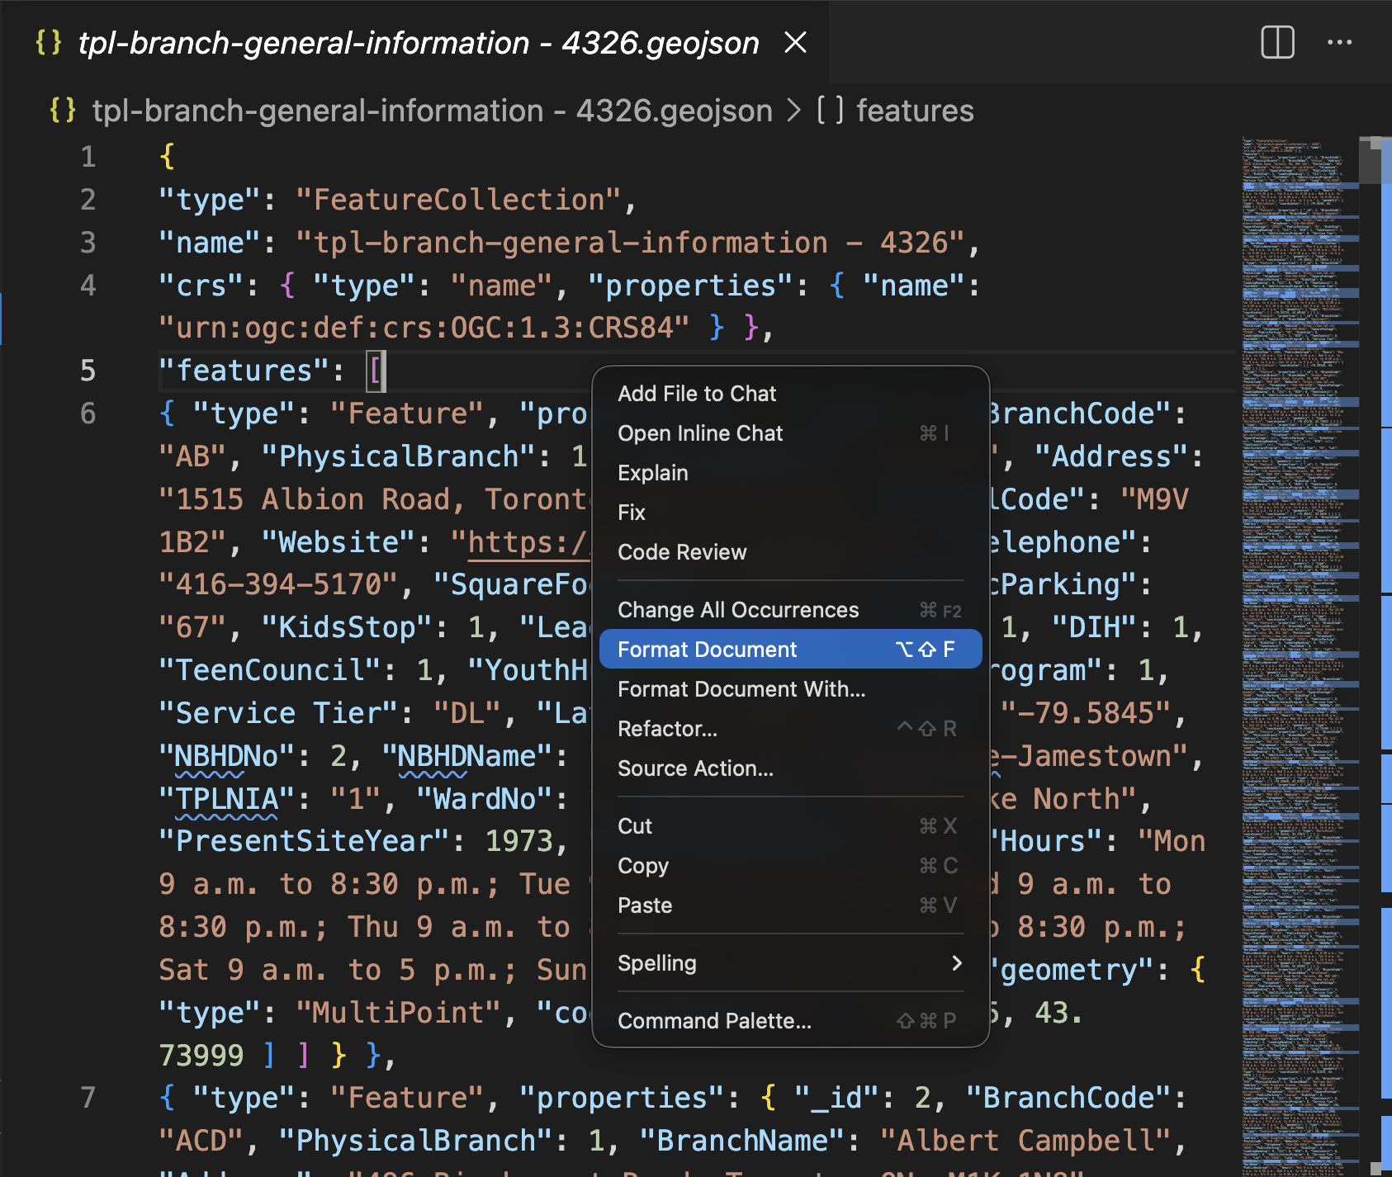Click the JSON file icon in breadcrumb
The width and height of the screenshot is (1392, 1177).
tap(63, 110)
